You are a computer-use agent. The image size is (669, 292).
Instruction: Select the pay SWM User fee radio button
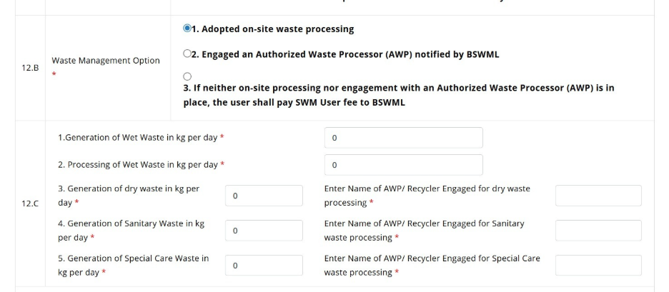pos(187,76)
